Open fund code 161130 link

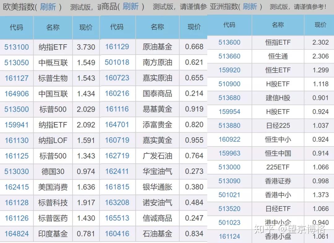tap(17, 140)
